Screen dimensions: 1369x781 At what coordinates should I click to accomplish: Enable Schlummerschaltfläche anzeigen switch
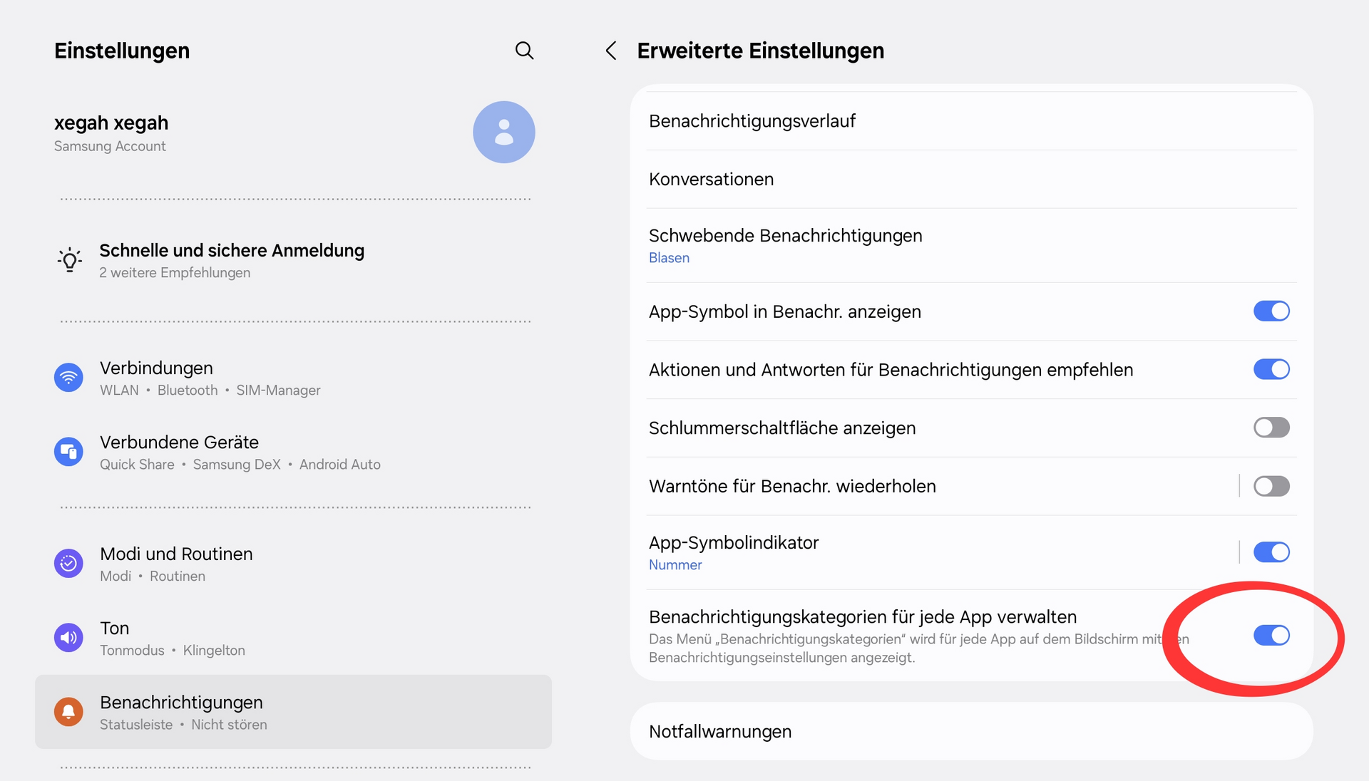pyautogui.click(x=1271, y=428)
